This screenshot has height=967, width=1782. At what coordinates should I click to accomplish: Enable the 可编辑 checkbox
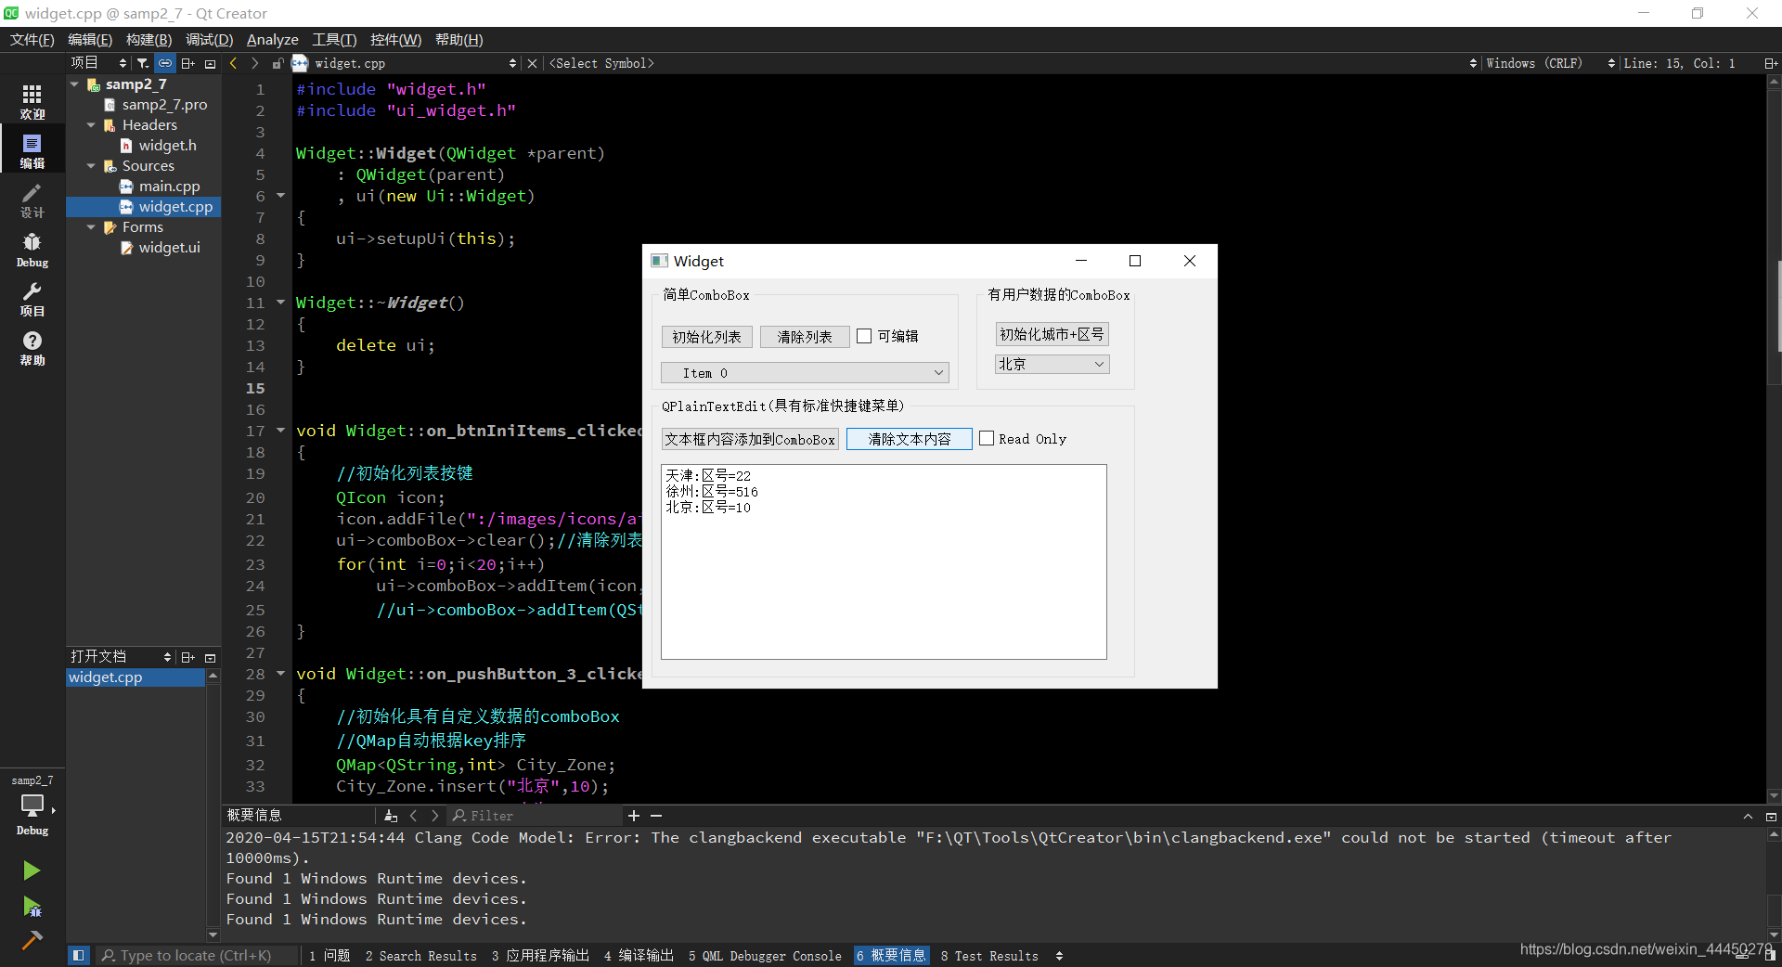(864, 336)
